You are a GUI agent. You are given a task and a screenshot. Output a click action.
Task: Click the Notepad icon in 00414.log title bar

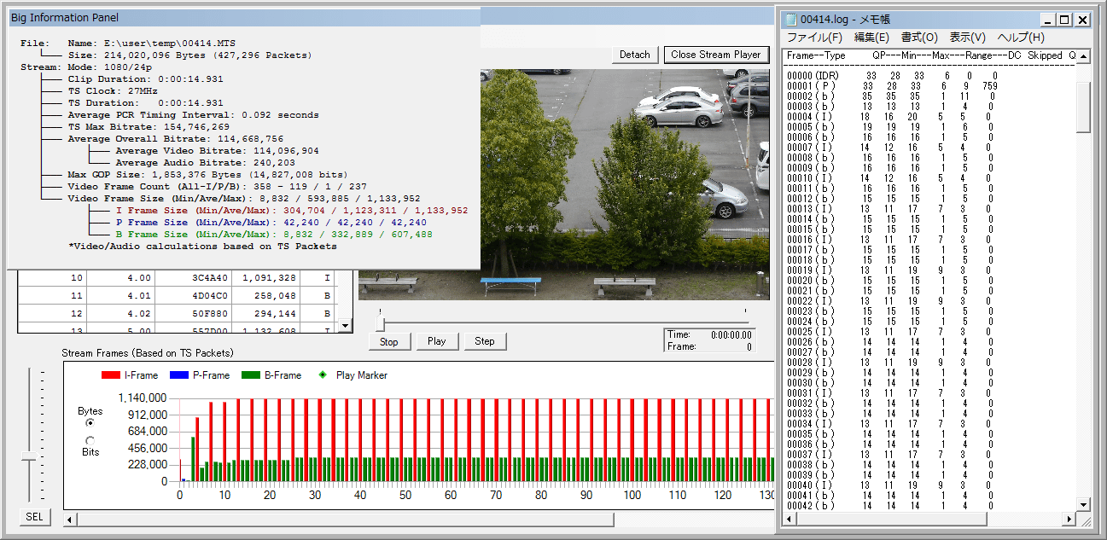790,20
